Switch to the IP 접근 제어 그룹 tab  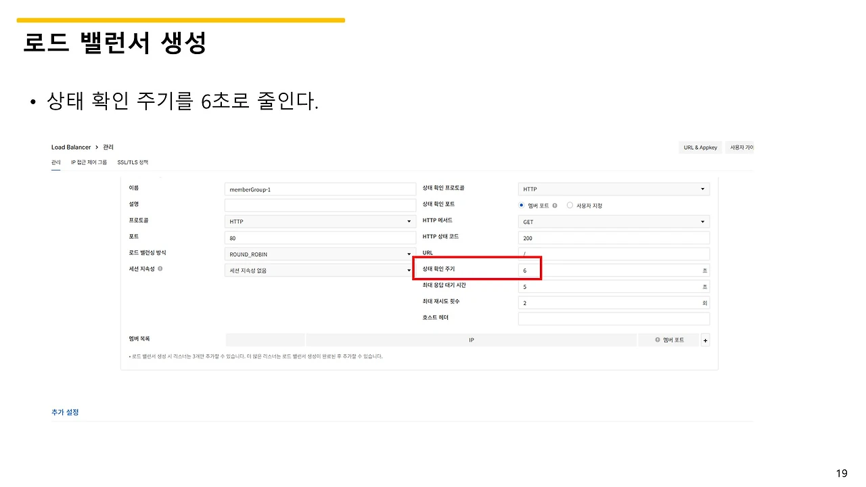pos(89,162)
